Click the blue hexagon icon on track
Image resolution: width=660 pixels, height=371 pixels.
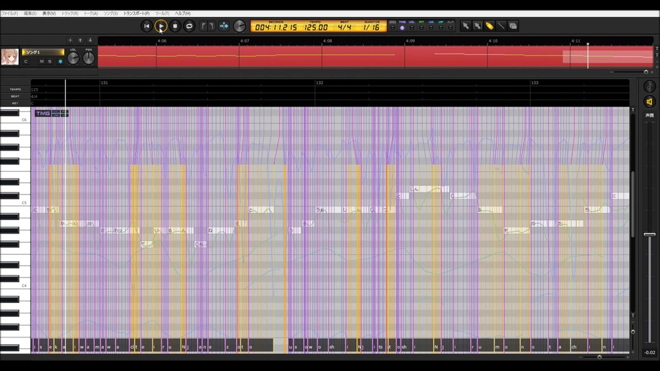pyautogui.click(x=60, y=61)
